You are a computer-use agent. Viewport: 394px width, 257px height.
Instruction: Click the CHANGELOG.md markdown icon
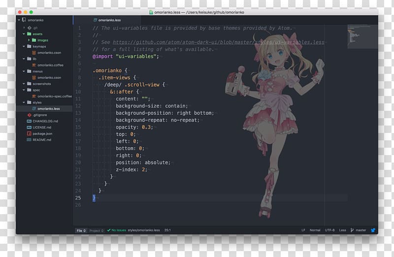click(29, 121)
